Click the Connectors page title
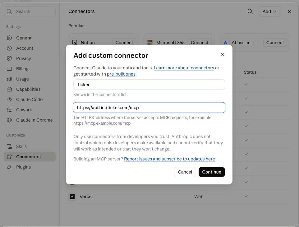 [x=81, y=12]
